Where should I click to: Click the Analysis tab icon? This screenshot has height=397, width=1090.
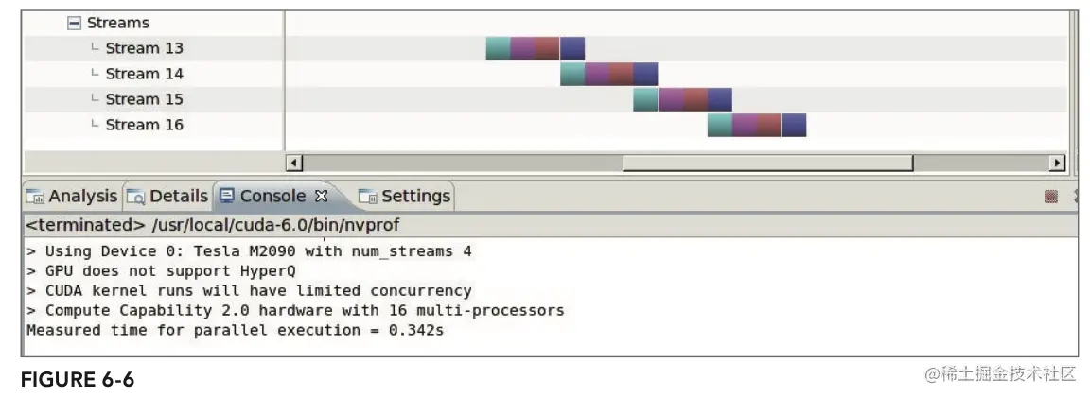coord(35,197)
